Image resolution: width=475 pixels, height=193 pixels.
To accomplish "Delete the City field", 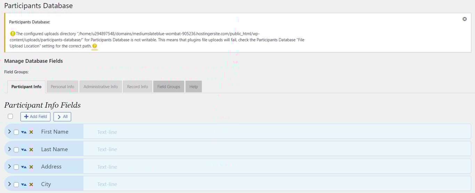I will point(31,184).
